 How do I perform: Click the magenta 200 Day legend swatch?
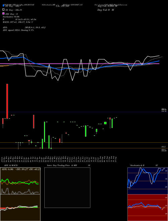point(3,13)
